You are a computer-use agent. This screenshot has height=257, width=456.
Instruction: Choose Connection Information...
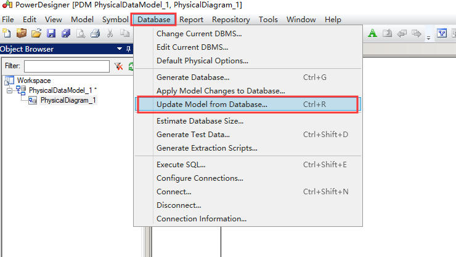coord(248,219)
